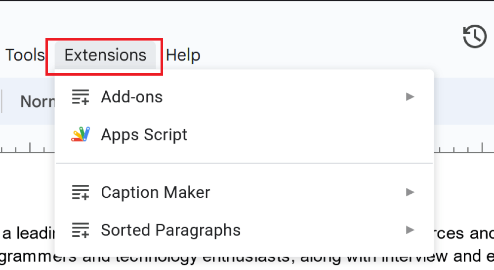The height and width of the screenshot is (270, 494).
Task: Click the Add-ons list icon
Action: pos(80,97)
